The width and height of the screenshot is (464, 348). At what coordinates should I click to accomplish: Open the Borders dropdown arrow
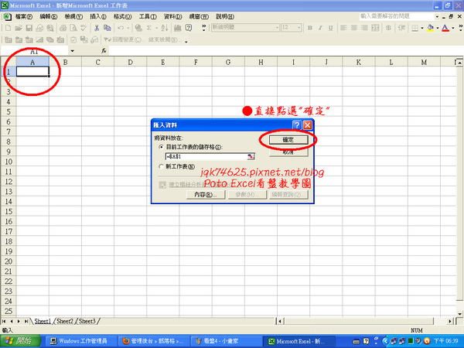[422, 28]
